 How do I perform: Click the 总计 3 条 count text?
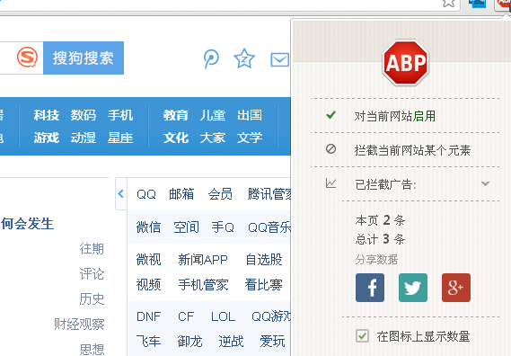pyautogui.click(x=380, y=239)
